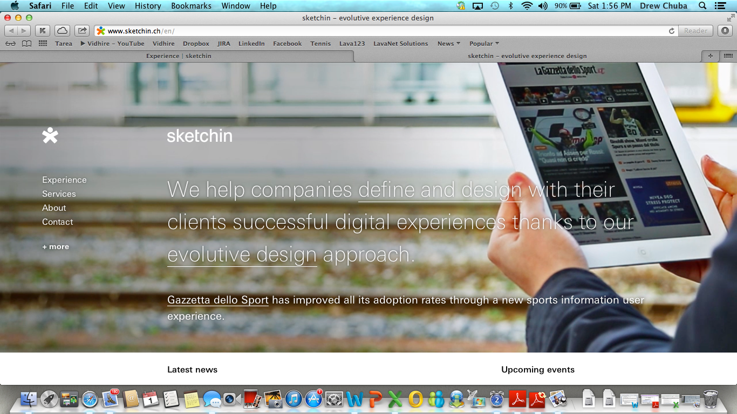Open the Reading List glasses icon
Screen dimensions: 737x414
(x=10, y=44)
